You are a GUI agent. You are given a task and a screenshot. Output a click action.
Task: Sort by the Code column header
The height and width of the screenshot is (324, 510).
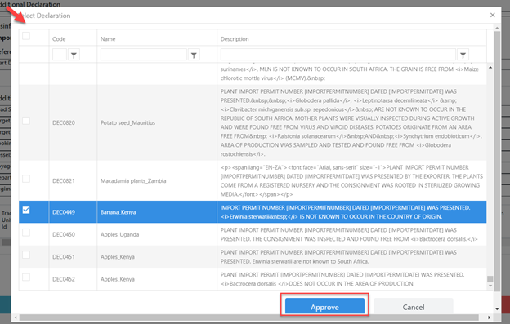(x=59, y=39)
